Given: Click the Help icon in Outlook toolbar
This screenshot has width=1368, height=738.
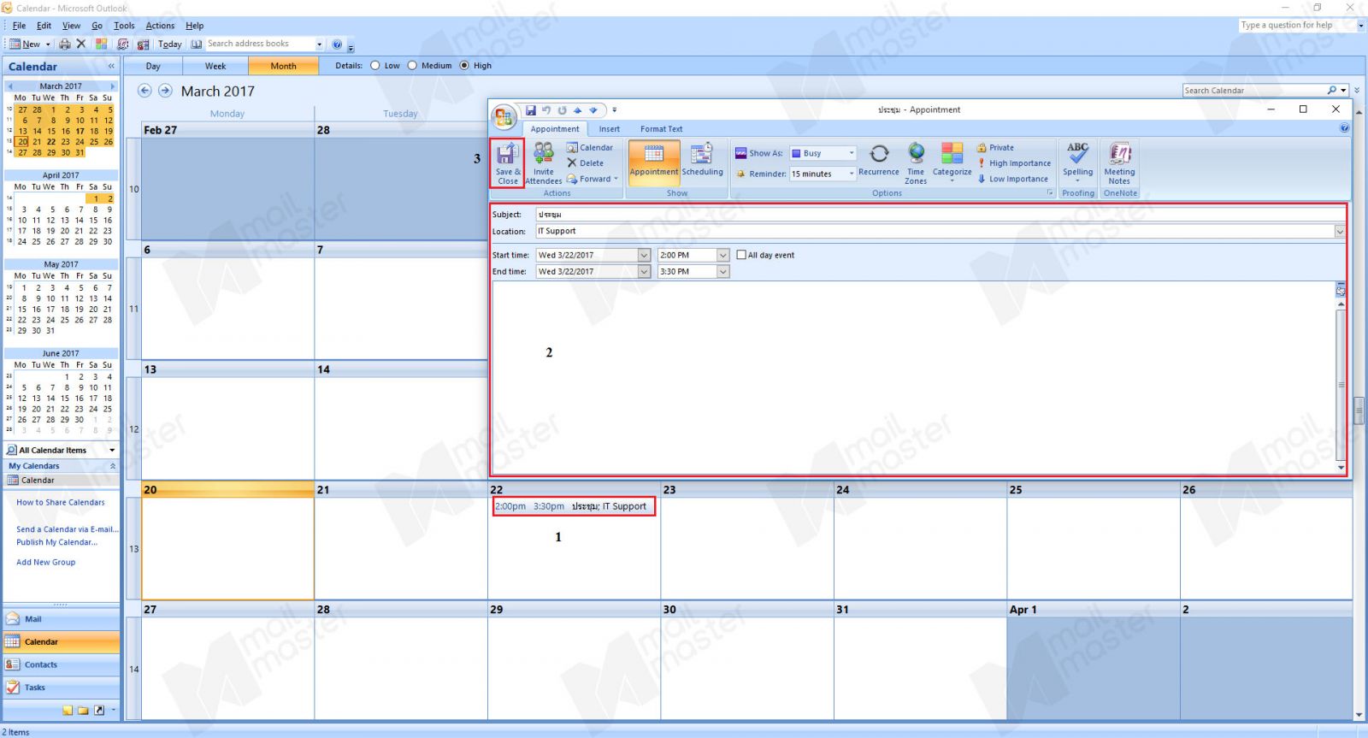Looking at the screenshot, I should click(x=337, y=44).
